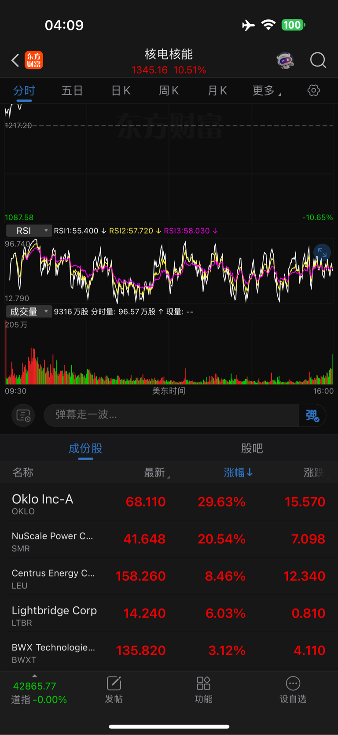Tap NuScale gain 20.54%

pyautogui.click(x=221, y=539)
